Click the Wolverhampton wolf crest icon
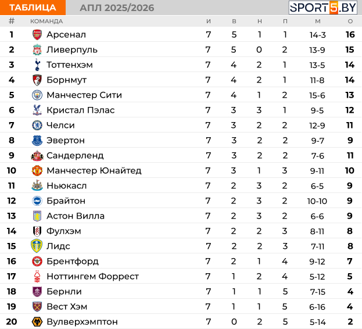Viewport: 362px width, 329px height. click(37, 321)
